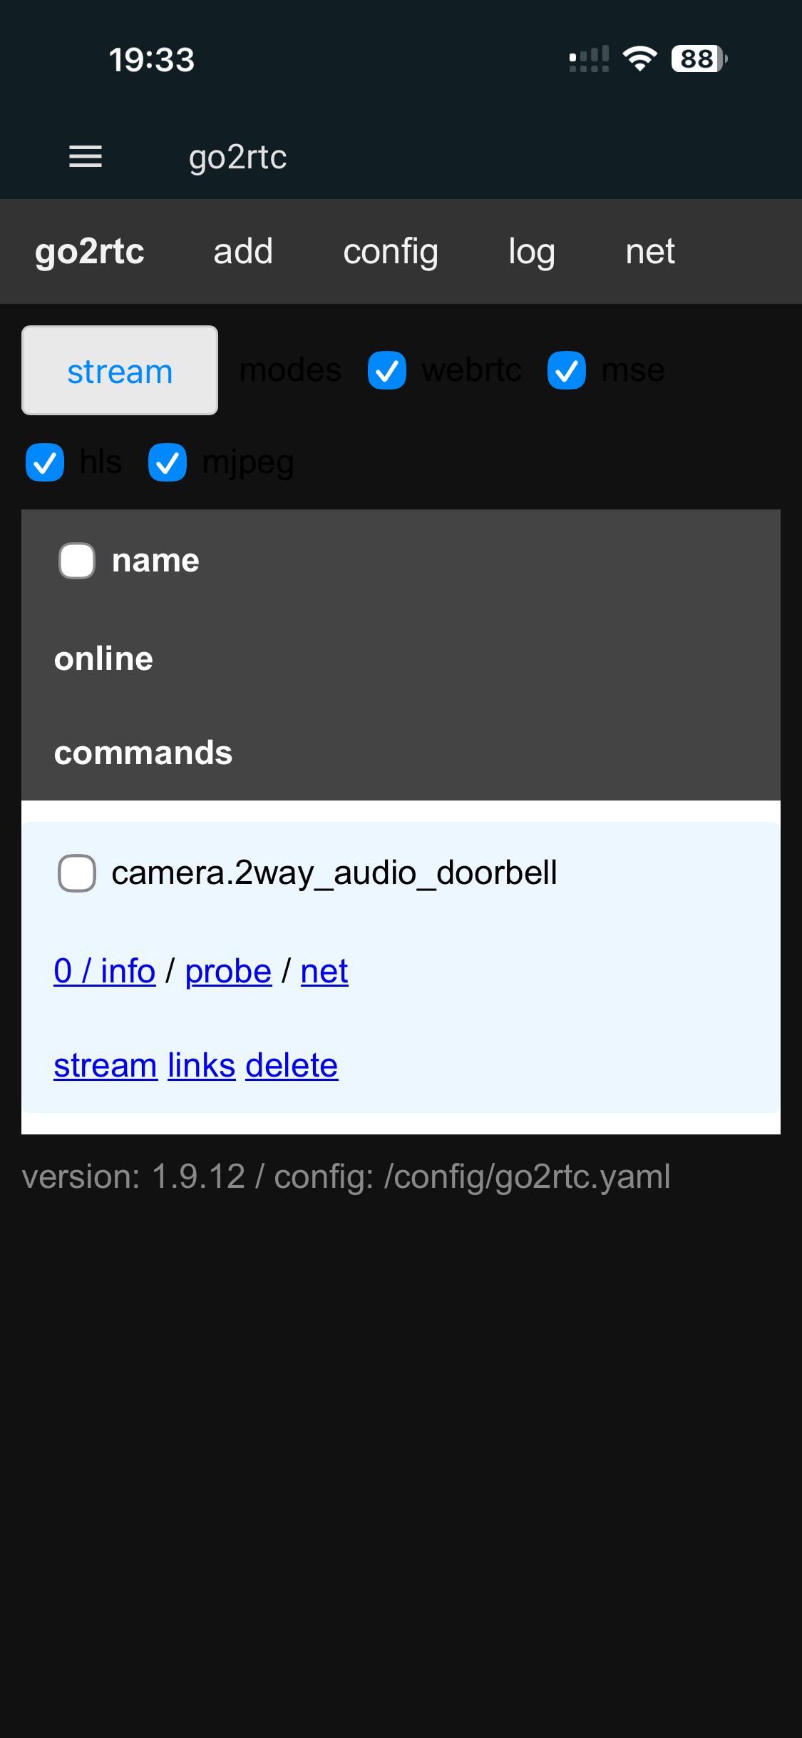The height and width of the screenshot is (1738, 802).
Task: Click the go2rtc home nav item
Action: coord(90,252)
